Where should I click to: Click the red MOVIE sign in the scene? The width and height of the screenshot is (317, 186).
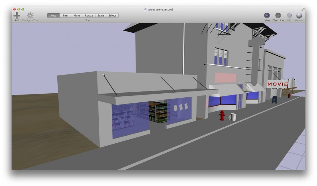[x=277, y=84]
